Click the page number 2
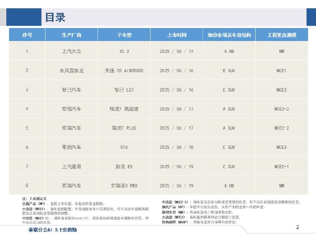This screenshot has height=237, width=316. (298, 227)
